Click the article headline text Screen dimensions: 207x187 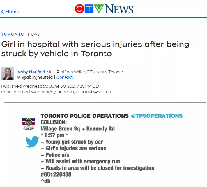(x=95, y=49)
